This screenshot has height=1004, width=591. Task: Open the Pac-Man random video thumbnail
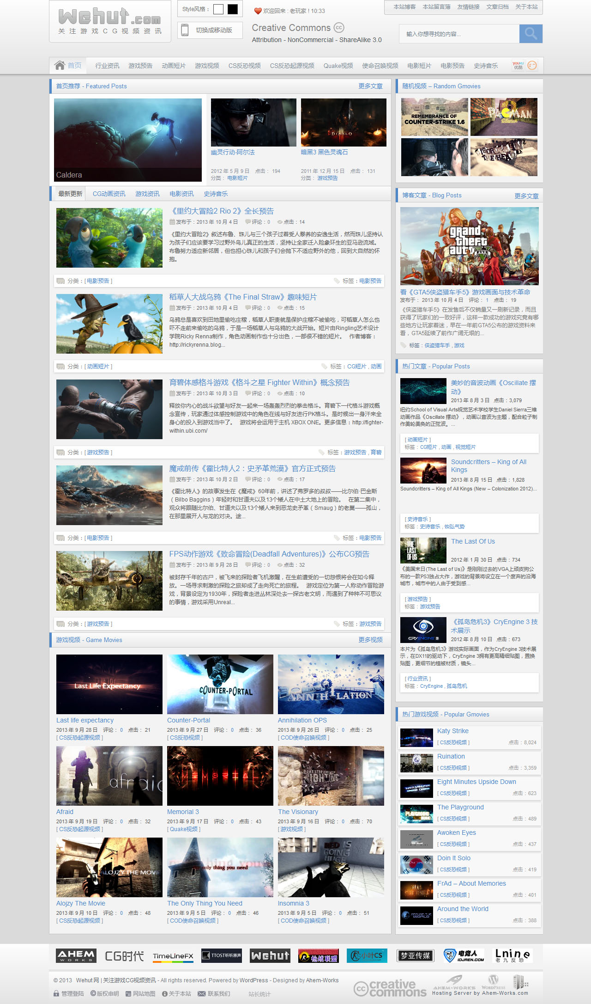click(504, 117)
